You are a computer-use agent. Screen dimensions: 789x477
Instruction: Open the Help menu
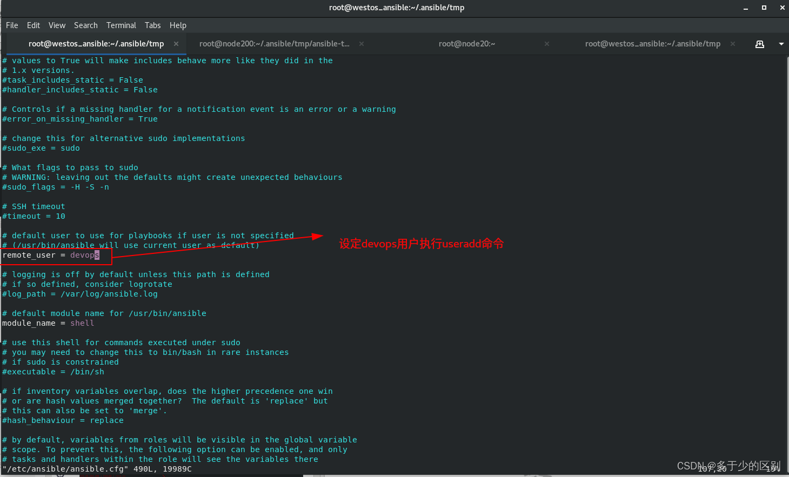[x=178, y=25]
